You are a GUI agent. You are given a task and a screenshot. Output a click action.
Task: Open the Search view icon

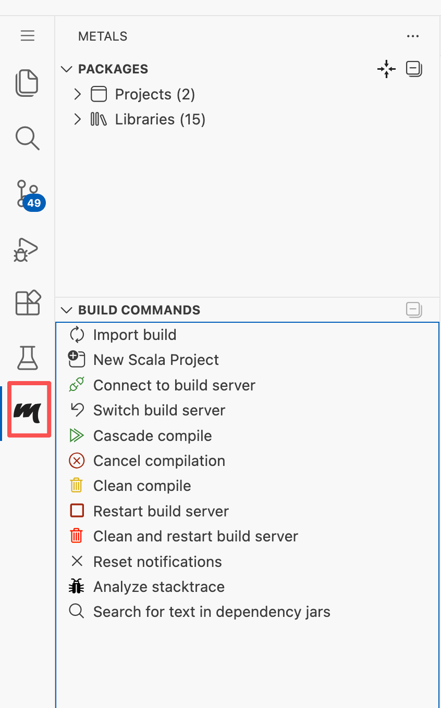click(27, 138)
